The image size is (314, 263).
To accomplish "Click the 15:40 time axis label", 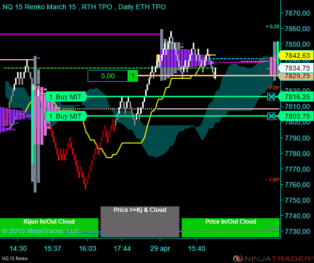I will (196, 248).
